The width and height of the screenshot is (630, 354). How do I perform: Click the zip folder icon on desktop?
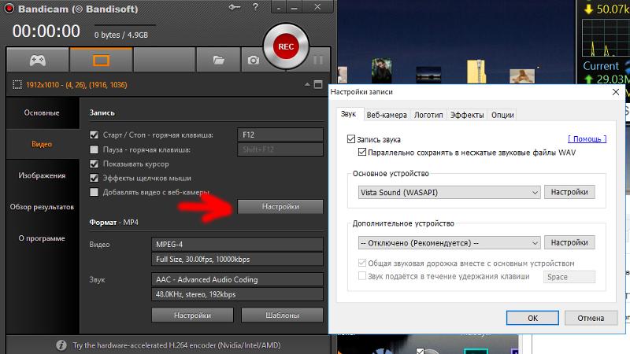476,71
